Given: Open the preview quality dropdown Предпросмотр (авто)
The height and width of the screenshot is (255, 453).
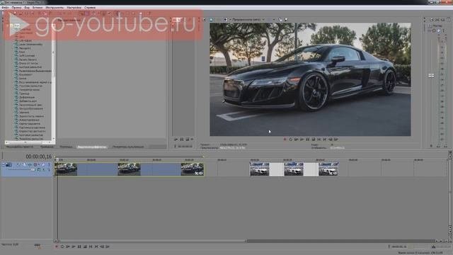Looking at the screenshot, I should tap(248, 20).
